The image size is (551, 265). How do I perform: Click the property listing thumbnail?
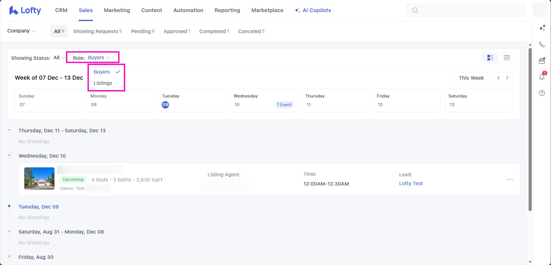tap(39, 178)
